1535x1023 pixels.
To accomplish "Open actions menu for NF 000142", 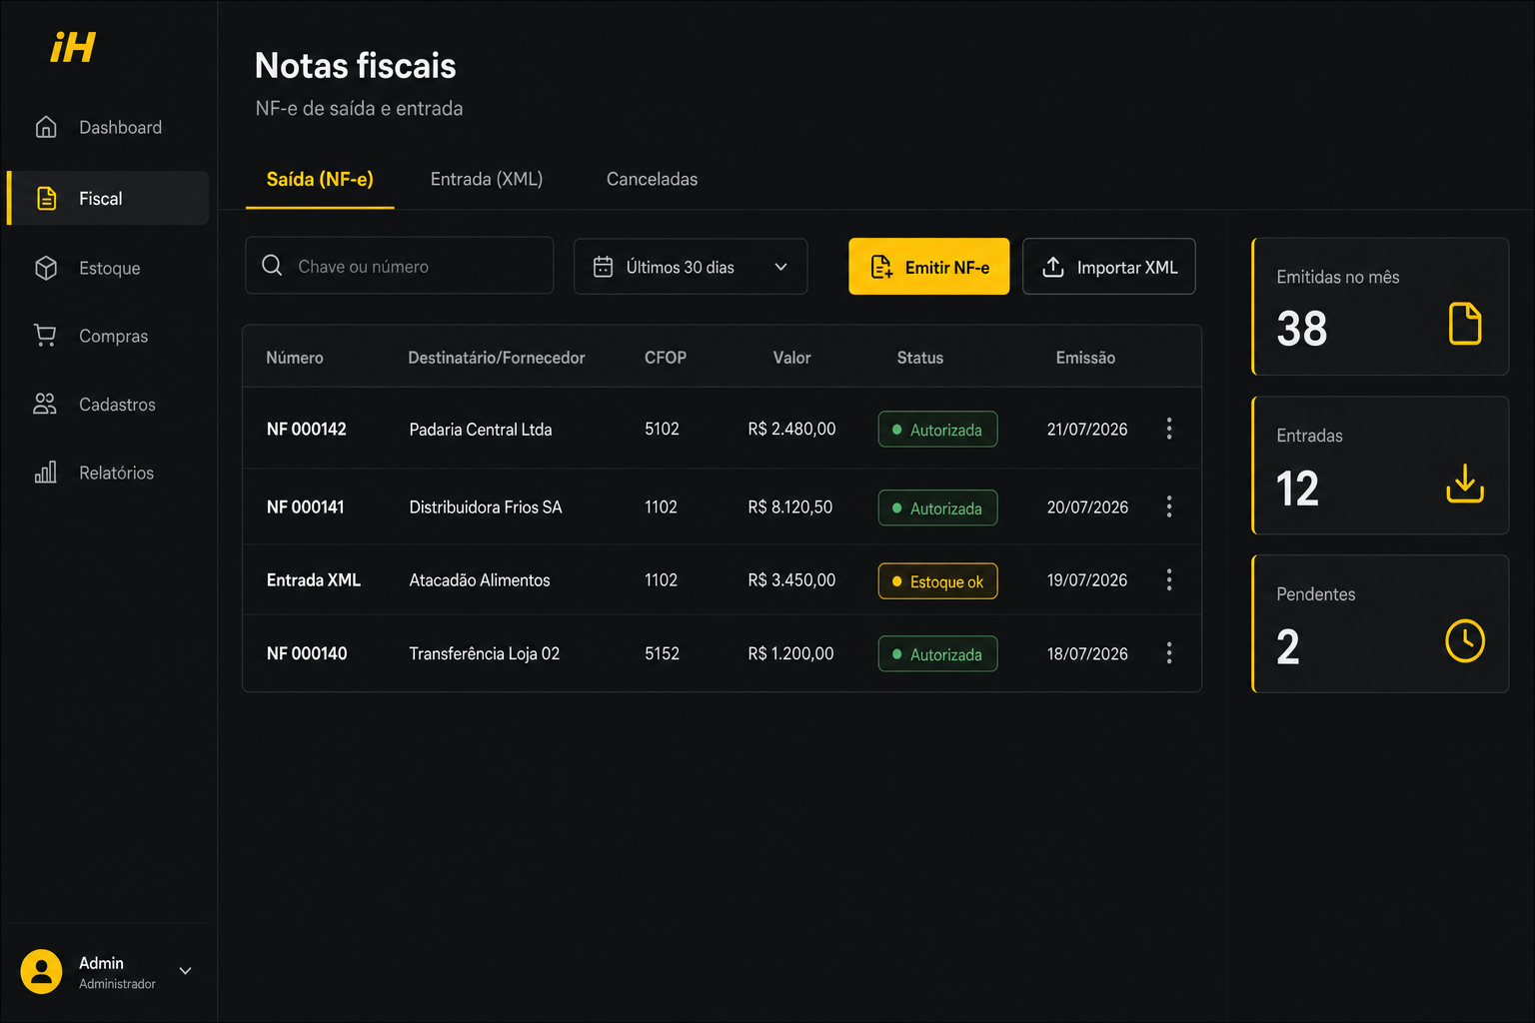I will point(1169,429).
